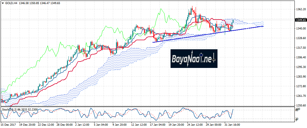The image size is (307, 128).
Task: Click the 1362.20 price axis label
Action: coord(301,9)
